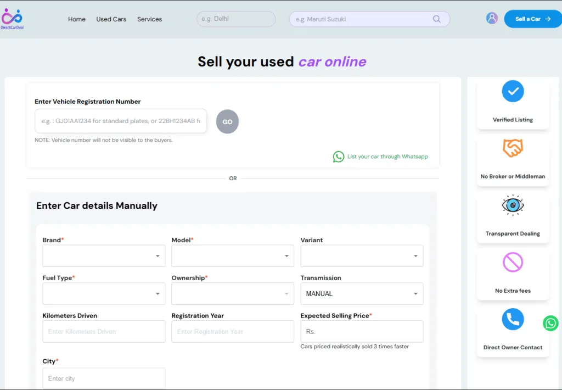
Task: Open the Transmission dropdown showing MANUAL
Action: (x=362, y=293)
